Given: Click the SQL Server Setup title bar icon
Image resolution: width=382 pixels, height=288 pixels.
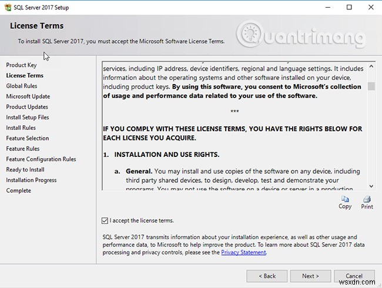Looking at the screenshot, I should pyautogui.click(x=8, y=7).
